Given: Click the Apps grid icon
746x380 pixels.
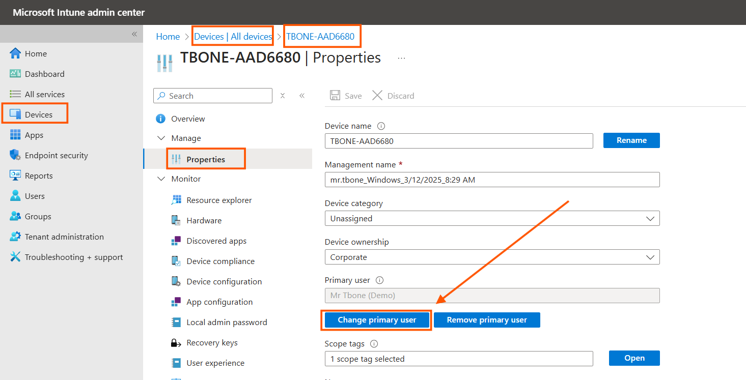Looking at the screenshot, I should tap(15, 135).
